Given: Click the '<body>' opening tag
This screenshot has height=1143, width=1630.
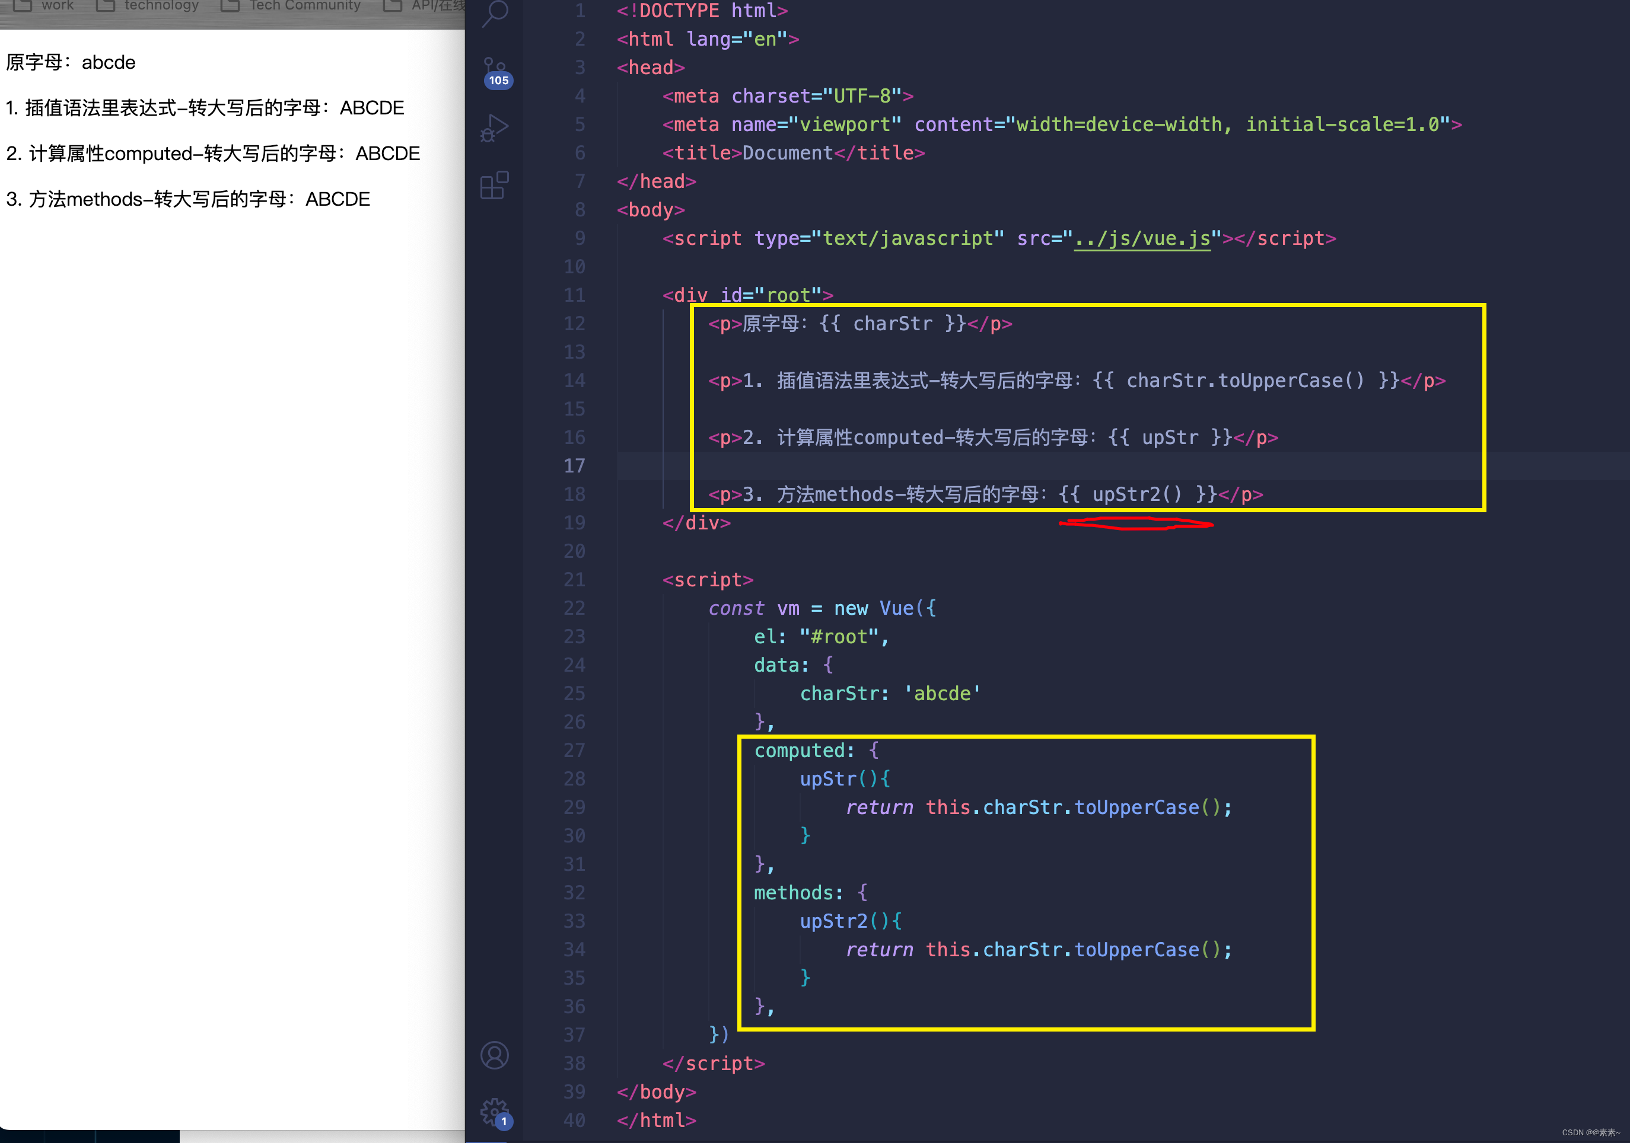Looking at the screenshot, I should (x=651, y=210).
